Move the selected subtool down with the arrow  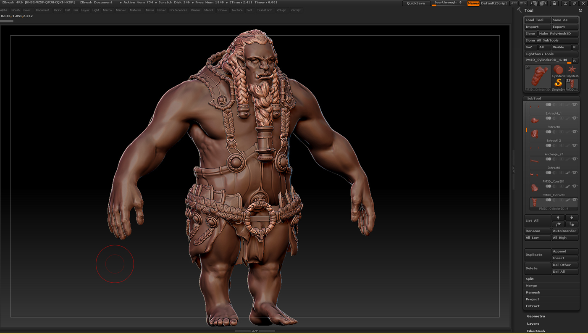[572, 218]
